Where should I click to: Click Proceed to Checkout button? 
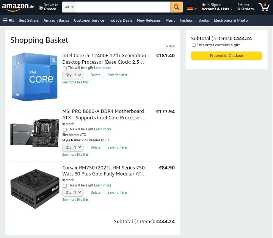click(226, 56)
